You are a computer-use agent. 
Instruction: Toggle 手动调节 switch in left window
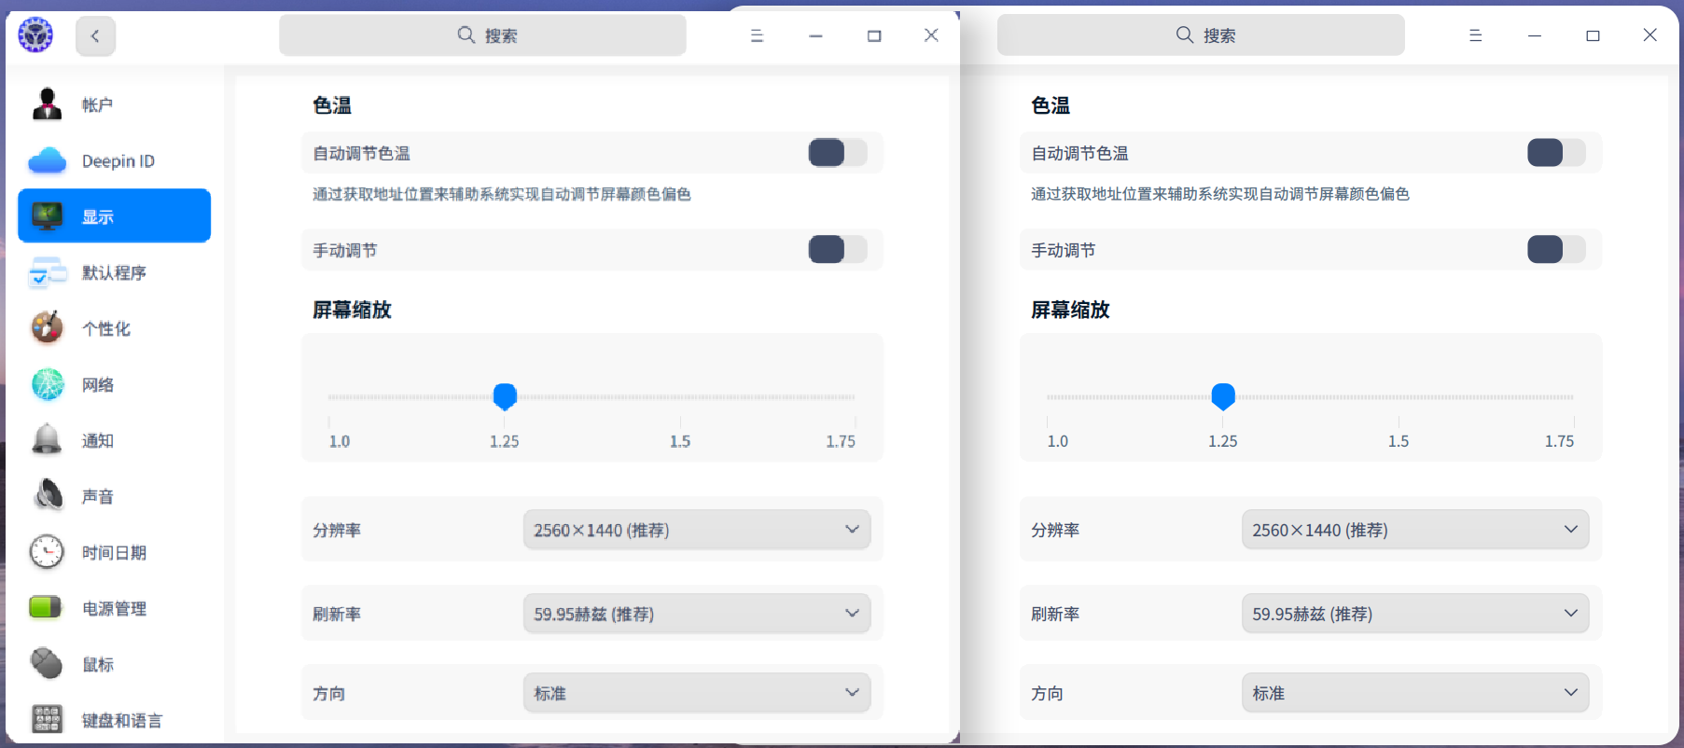click(838, 249)
